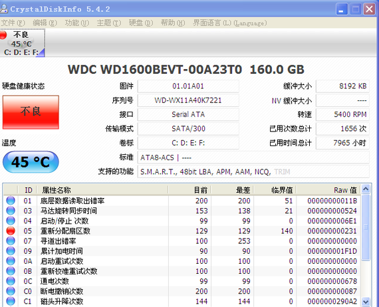Open the 主题(T) menu

[x=109, y=23]
